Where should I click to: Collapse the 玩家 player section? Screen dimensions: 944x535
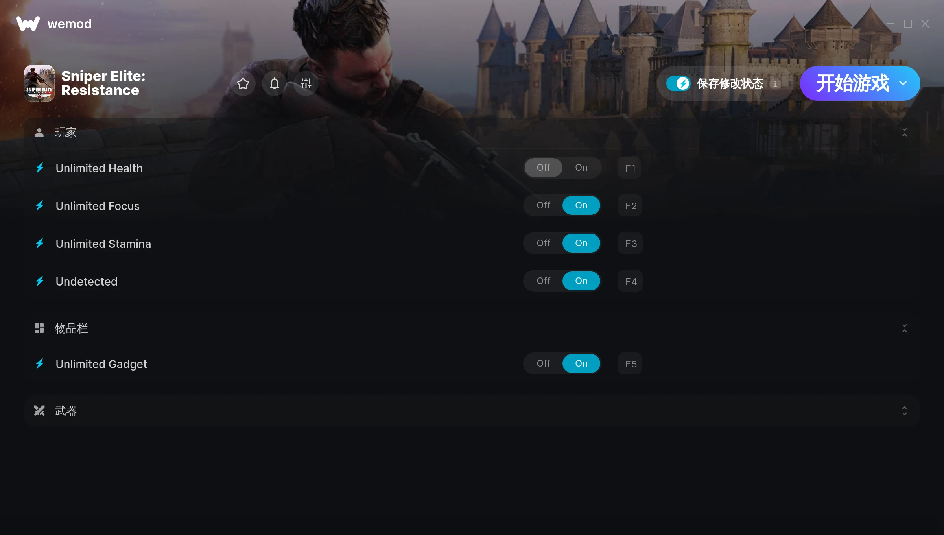tap(905, 132)
